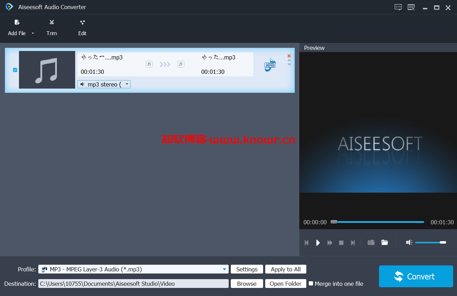Screen dimensions: 457x296
Task: Click the 00:00:00 elapsed time label
Action: (315, 222)
